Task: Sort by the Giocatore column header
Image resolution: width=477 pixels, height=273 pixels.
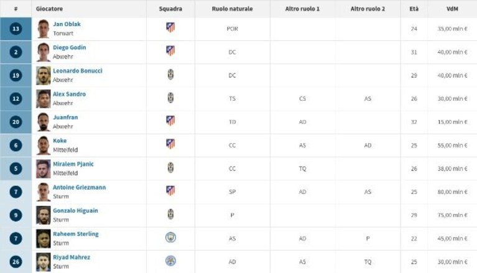Action: click(49, 9)
